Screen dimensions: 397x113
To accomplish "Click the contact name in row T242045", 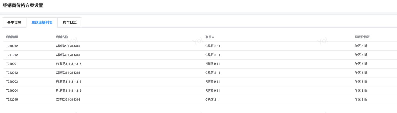I will [212, 100].
